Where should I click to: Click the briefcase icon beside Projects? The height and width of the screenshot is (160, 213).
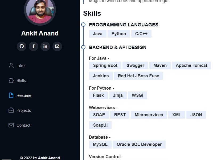point(11,110)
